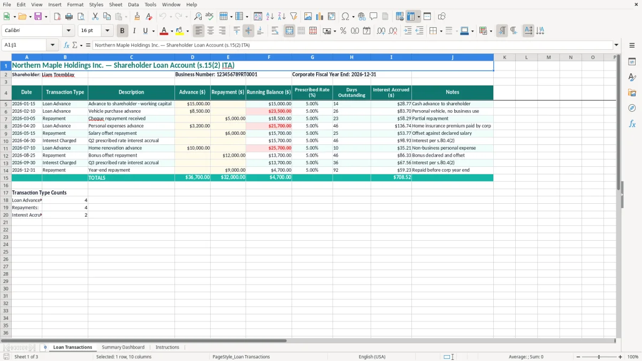Viewport: 642px width, 361px height.
Task: Insert a chart
Action: [x=320, y=17]
